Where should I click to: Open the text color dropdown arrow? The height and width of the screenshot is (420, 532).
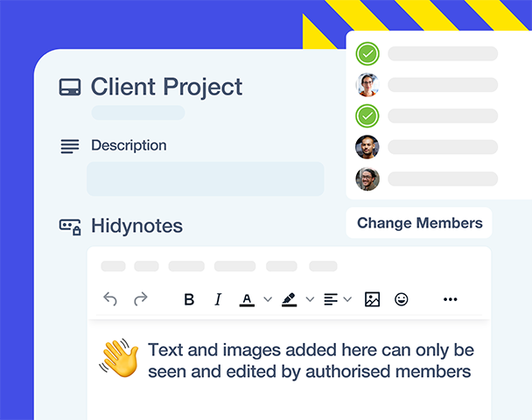[x=268, y=299]
